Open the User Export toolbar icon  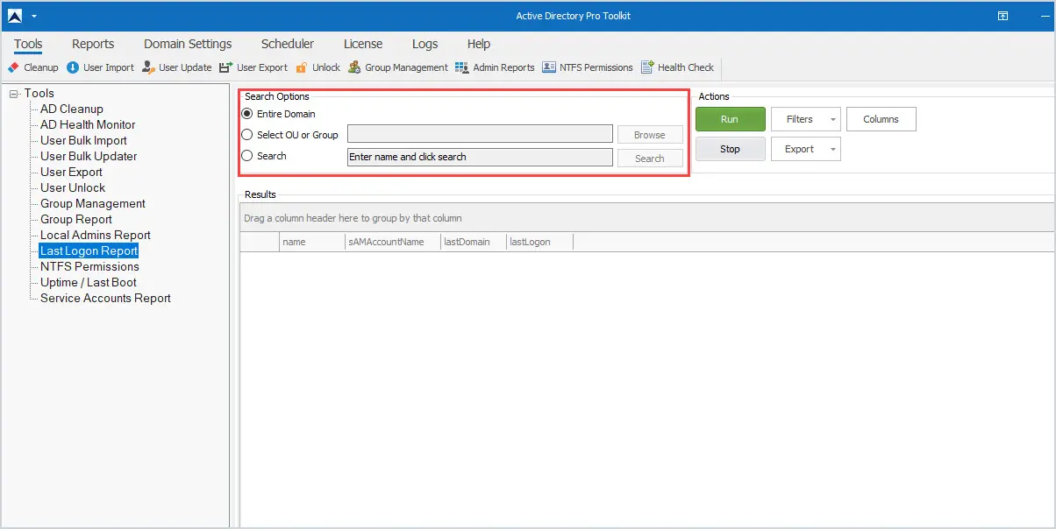point(226,67)
